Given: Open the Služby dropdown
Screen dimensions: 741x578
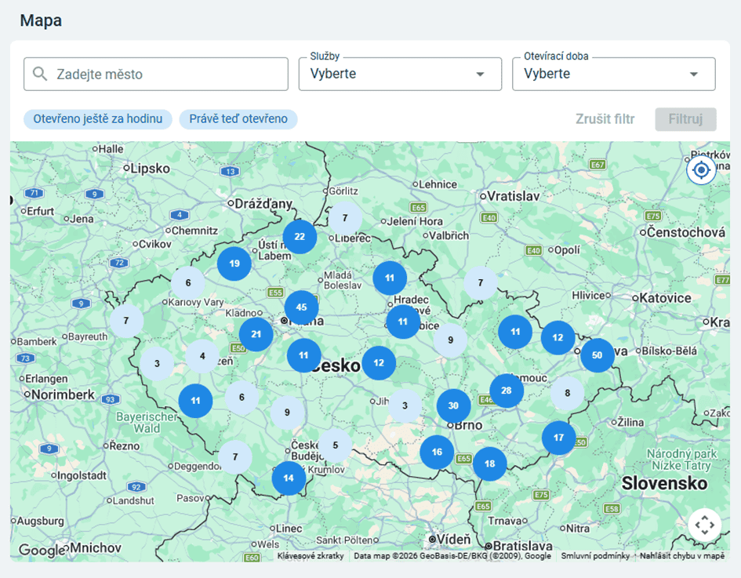Looking at the screenshot, I should 400,75.
